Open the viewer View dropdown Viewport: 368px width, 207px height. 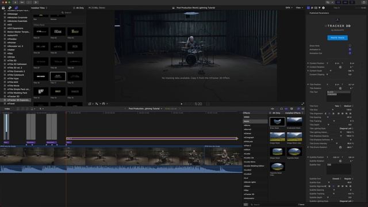(x=299, y=7)
